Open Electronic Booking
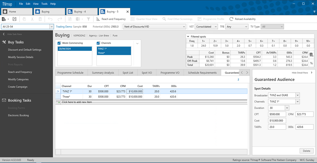The image size is (317, 163). tap(18, 115)
